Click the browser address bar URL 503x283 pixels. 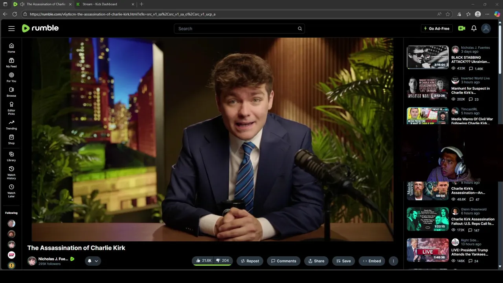coord(123,14)
